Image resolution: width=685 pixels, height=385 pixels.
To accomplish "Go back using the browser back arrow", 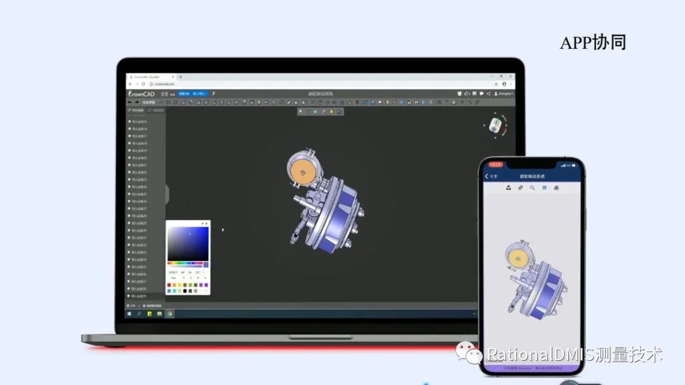I will [x=130, y=84].
